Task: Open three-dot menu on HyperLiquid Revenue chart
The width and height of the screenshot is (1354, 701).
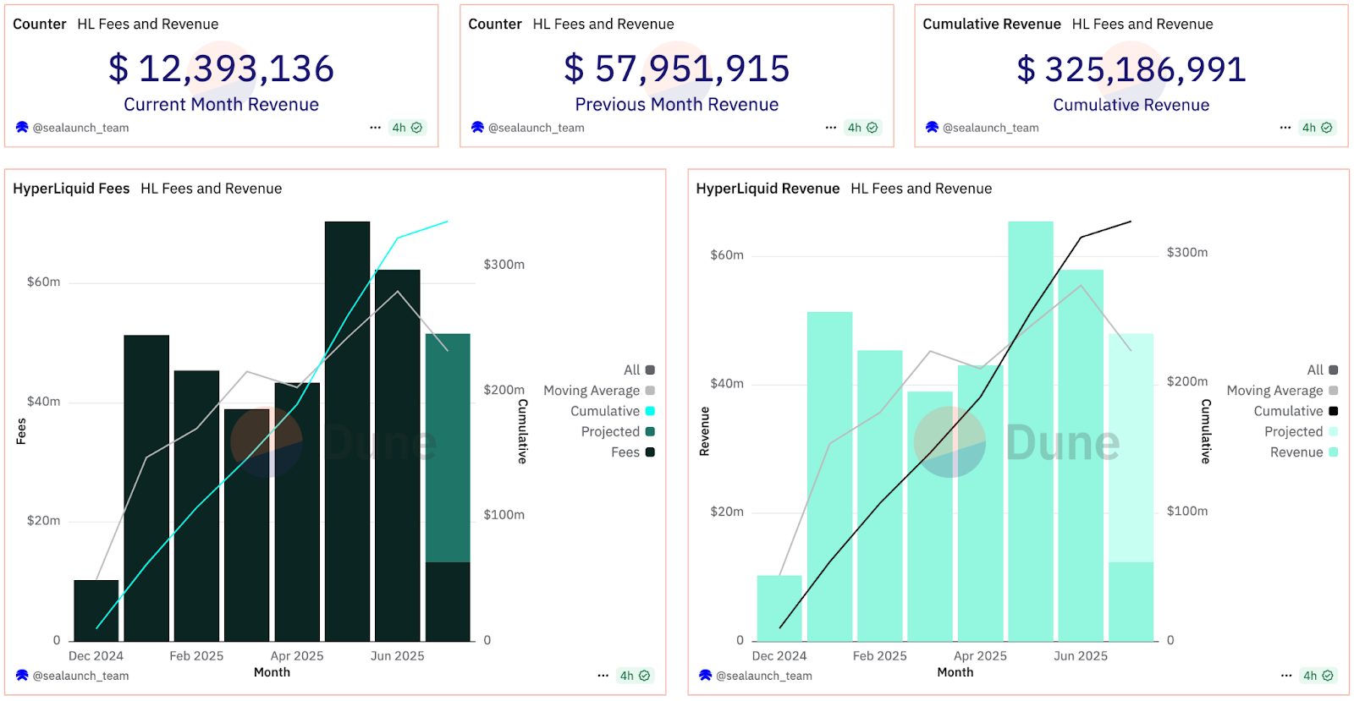Action: 1286,676
